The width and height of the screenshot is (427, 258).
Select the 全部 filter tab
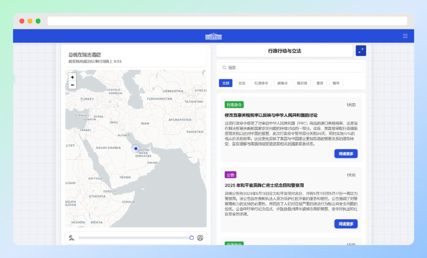(225, 83)
